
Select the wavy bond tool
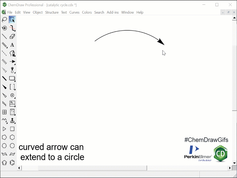tap(4, 104)
